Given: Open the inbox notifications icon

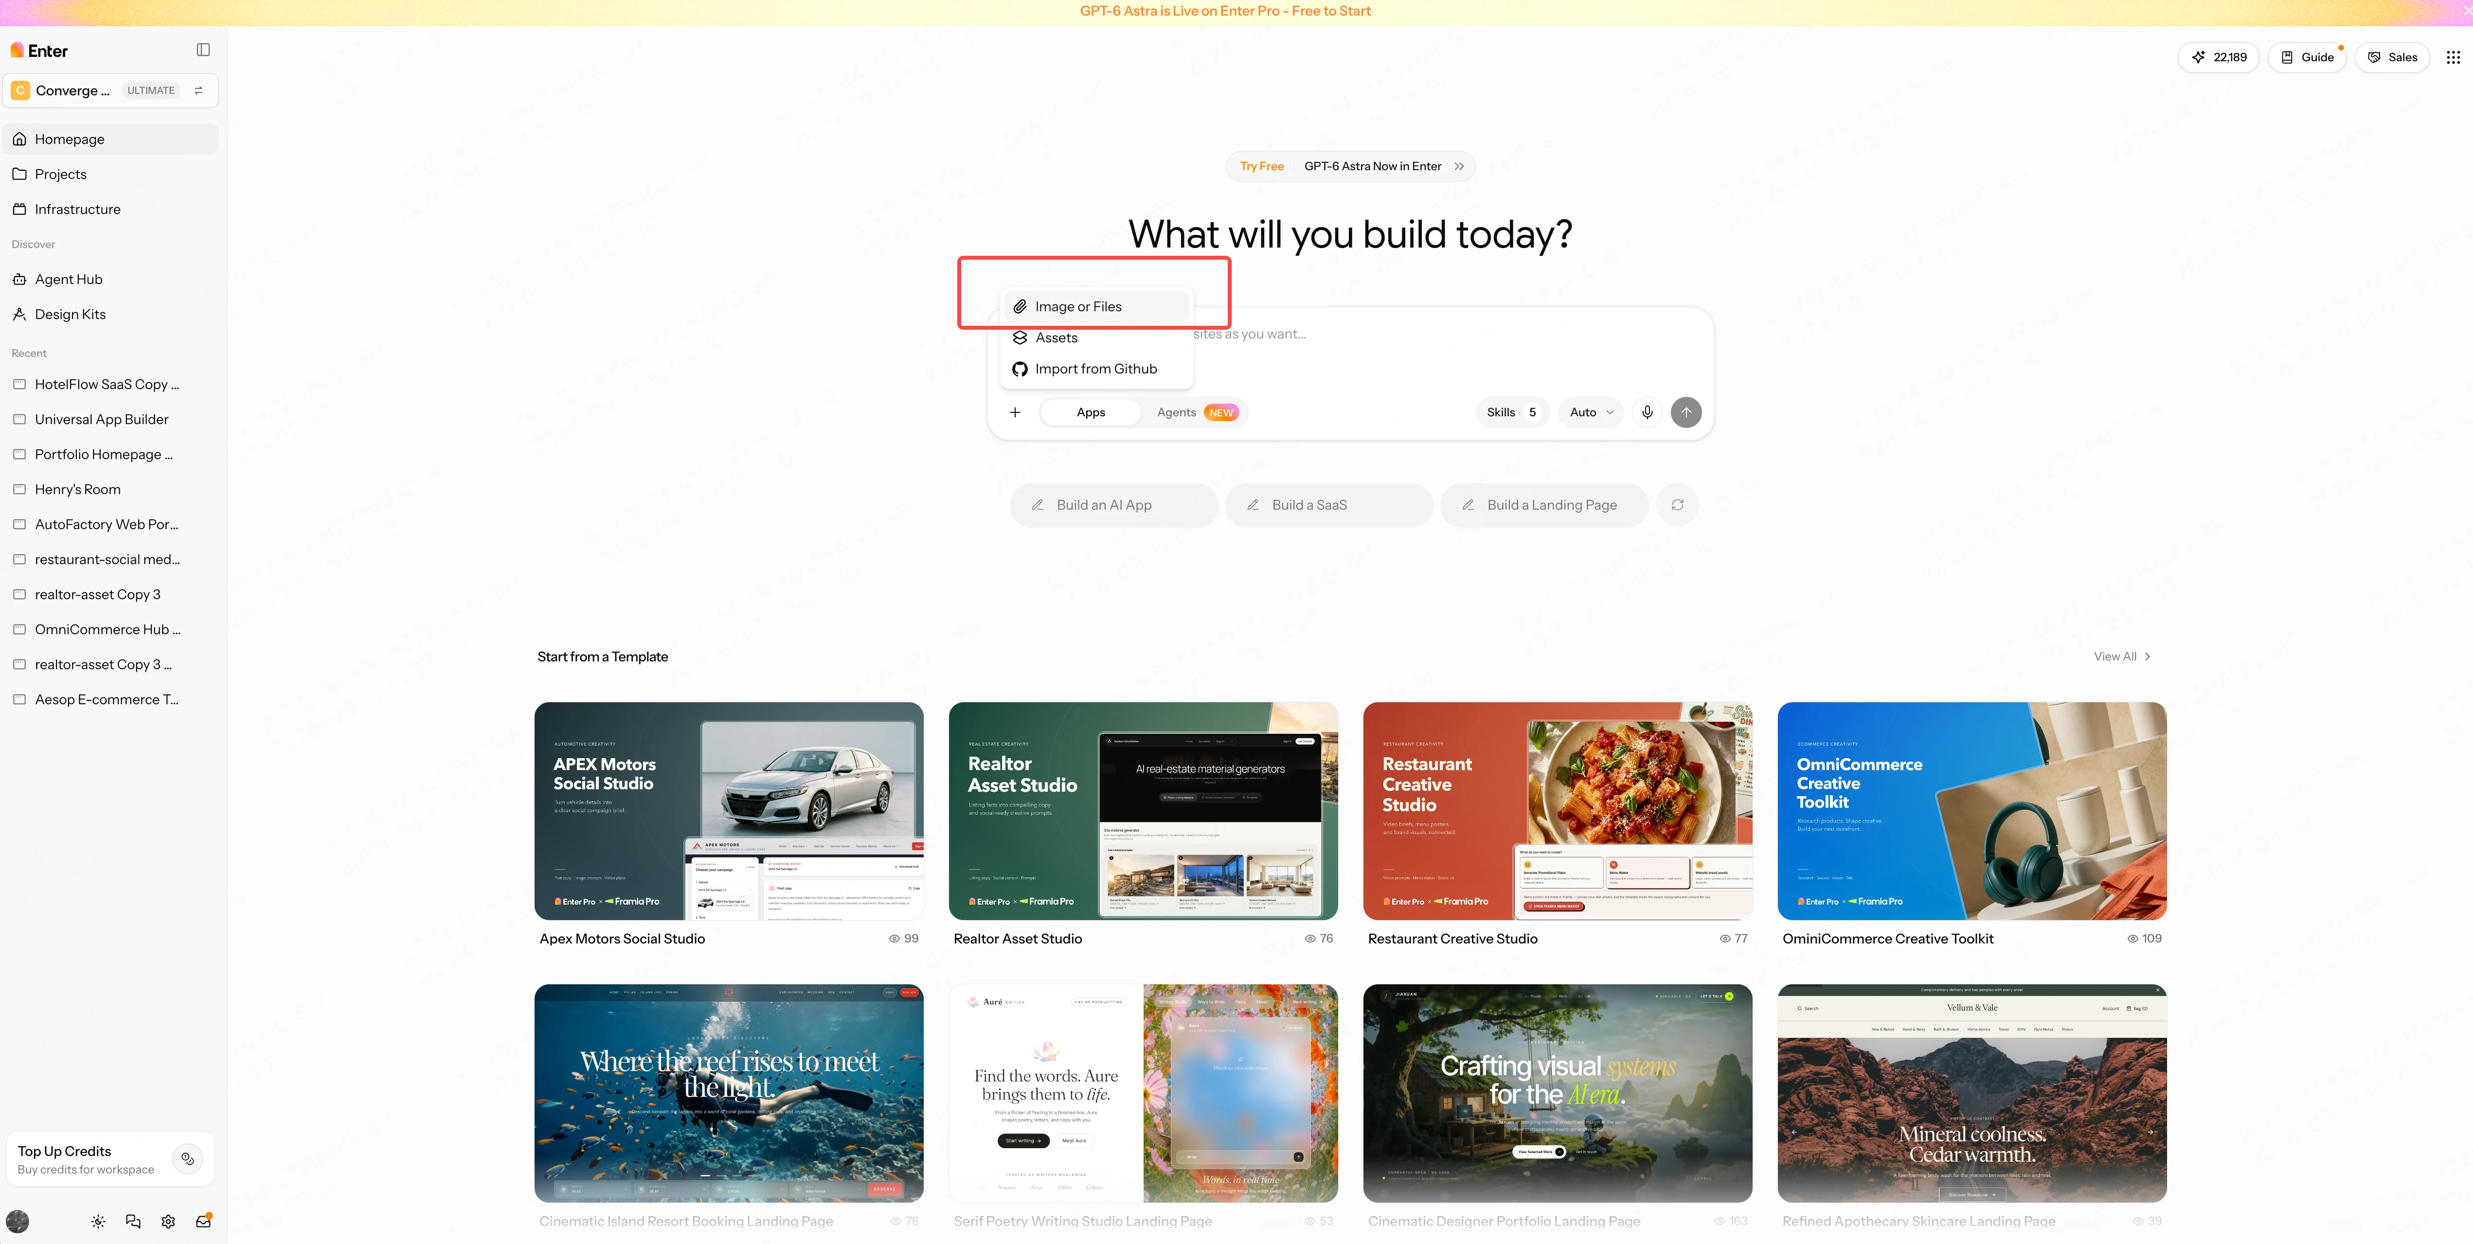Looking at the screenshot, I should 203,1221.
